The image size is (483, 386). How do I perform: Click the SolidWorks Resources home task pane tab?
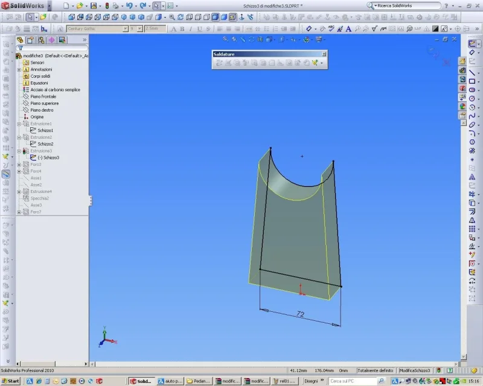[462, 62]
